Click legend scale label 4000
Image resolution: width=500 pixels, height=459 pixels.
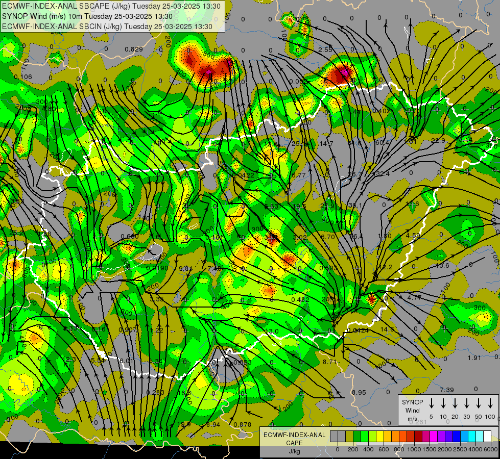tap(475, 449)
